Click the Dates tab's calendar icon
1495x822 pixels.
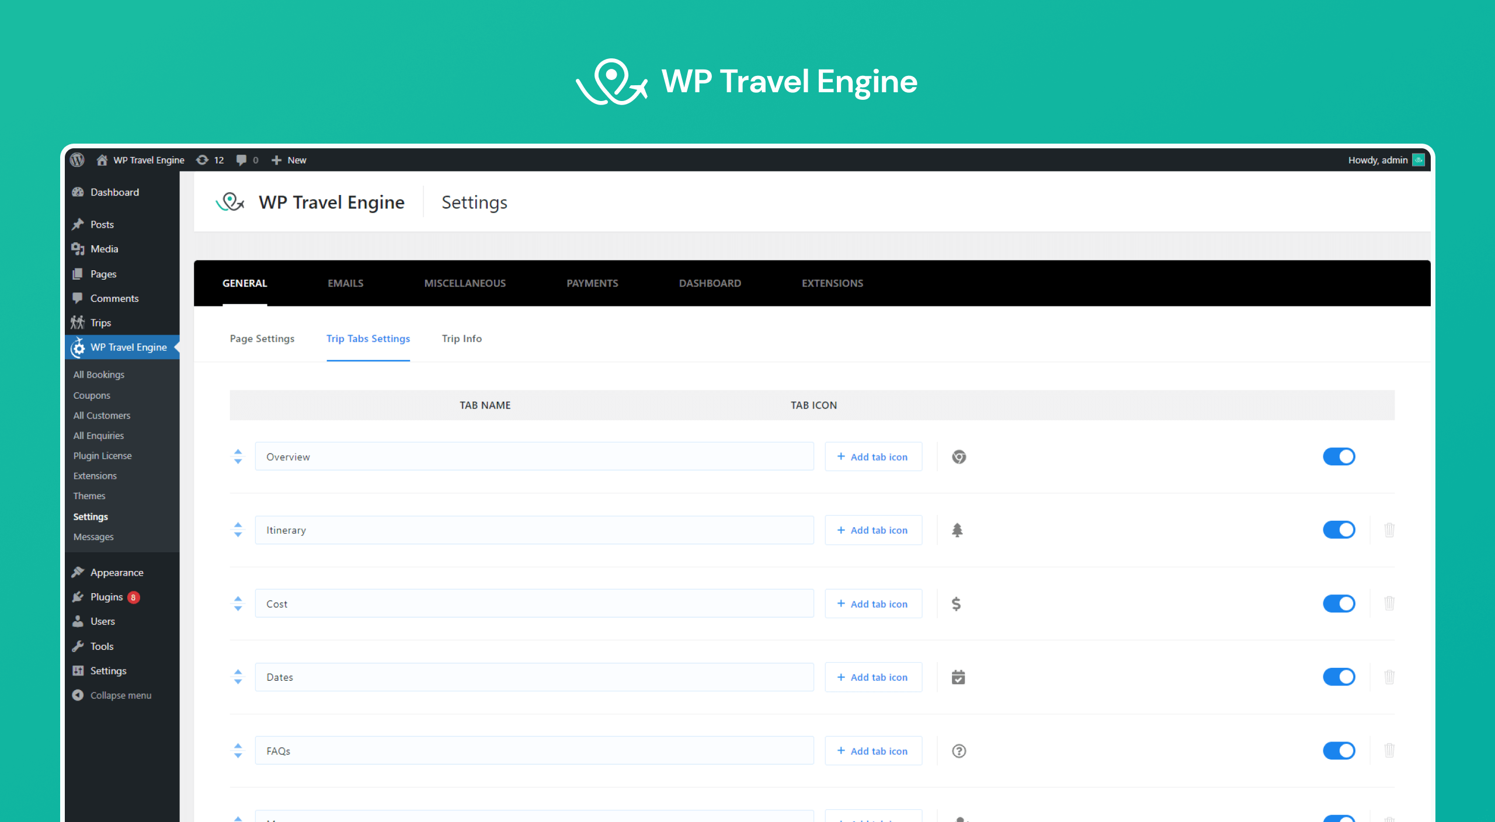tap(958, 677)
